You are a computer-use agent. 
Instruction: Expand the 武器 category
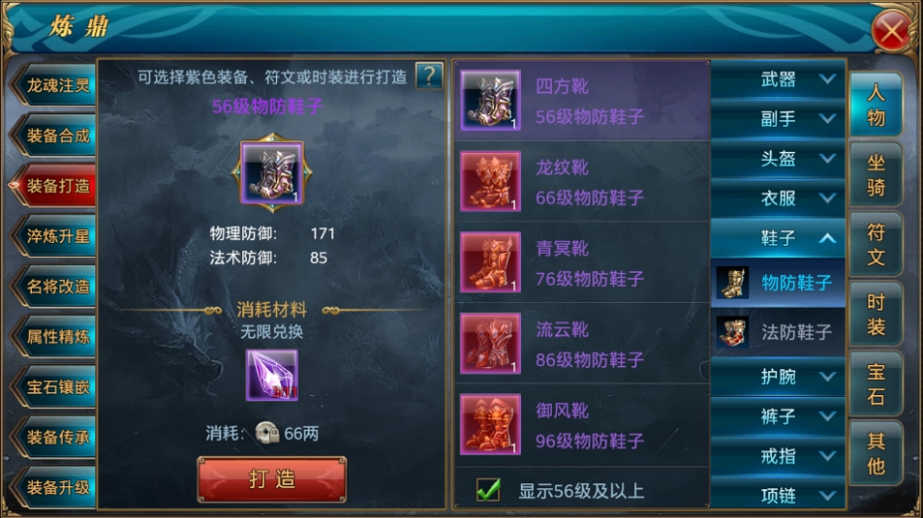778,78
